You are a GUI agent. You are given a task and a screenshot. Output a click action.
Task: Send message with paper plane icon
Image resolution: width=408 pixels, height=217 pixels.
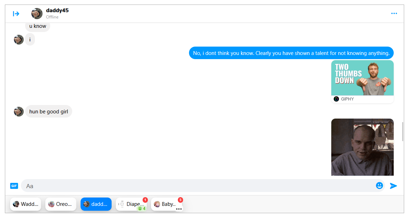tap(393, 186)
